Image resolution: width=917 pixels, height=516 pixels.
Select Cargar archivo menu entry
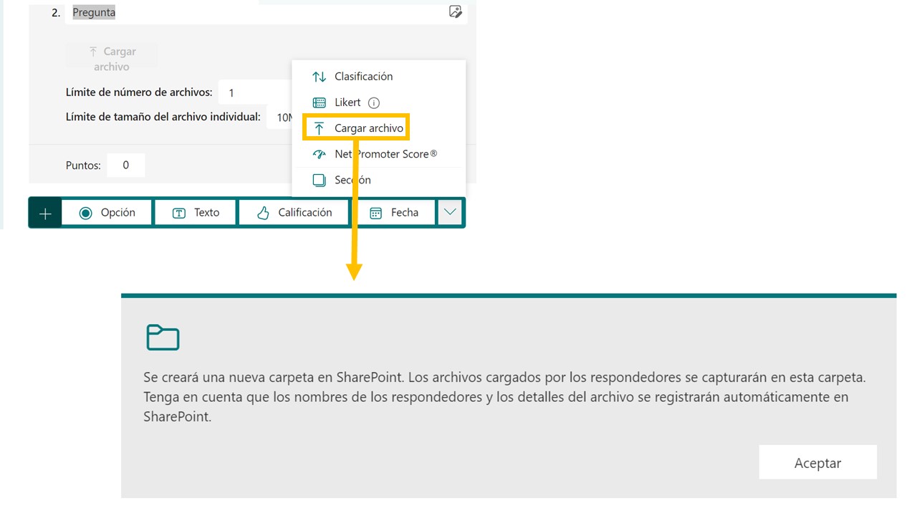click(x=357, y=128)
